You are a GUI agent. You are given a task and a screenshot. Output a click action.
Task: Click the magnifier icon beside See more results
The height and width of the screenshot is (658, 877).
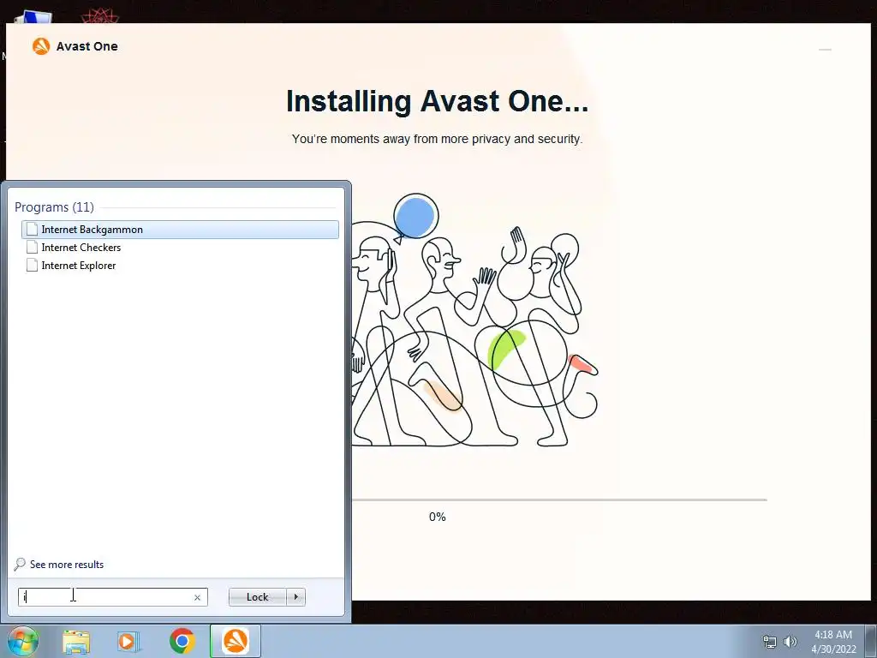tap(20, 564)
